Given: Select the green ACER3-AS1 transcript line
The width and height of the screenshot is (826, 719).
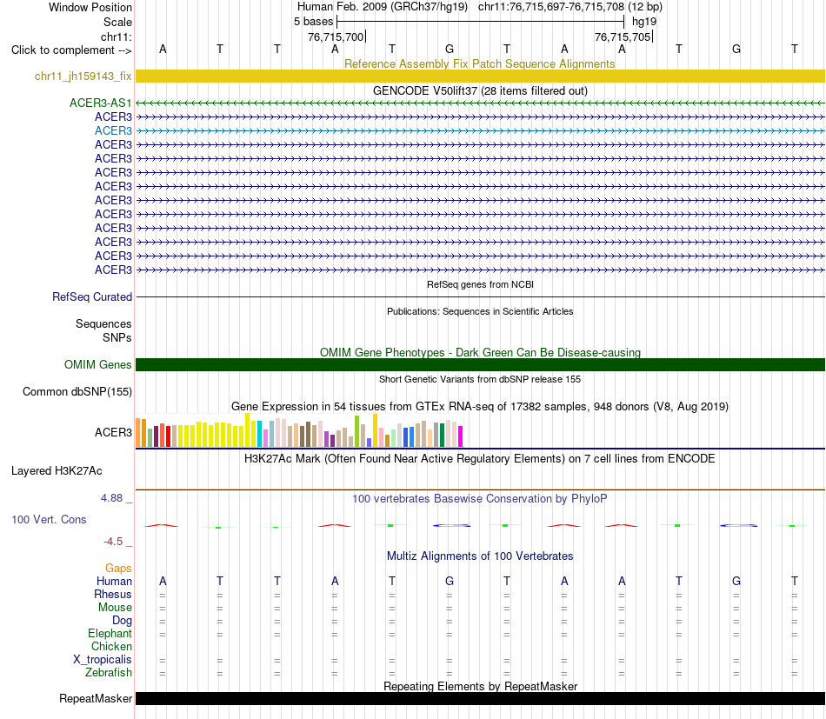Looking at the screenshot, I should click(480, 103).
